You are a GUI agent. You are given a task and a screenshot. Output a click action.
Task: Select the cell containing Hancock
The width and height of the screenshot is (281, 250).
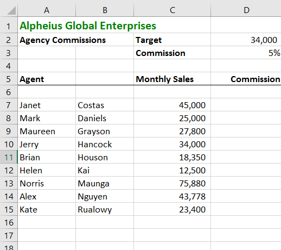(x=105, y=144)
